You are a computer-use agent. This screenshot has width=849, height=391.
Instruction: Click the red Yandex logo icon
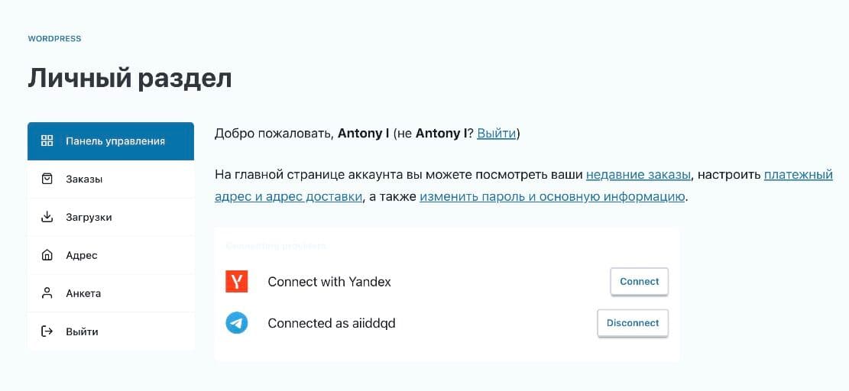(237, 282)
